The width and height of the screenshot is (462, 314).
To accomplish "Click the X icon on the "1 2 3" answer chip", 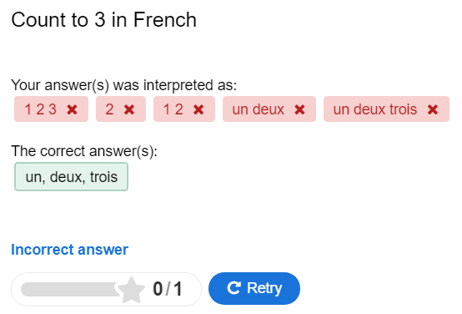I will [72, 109].
